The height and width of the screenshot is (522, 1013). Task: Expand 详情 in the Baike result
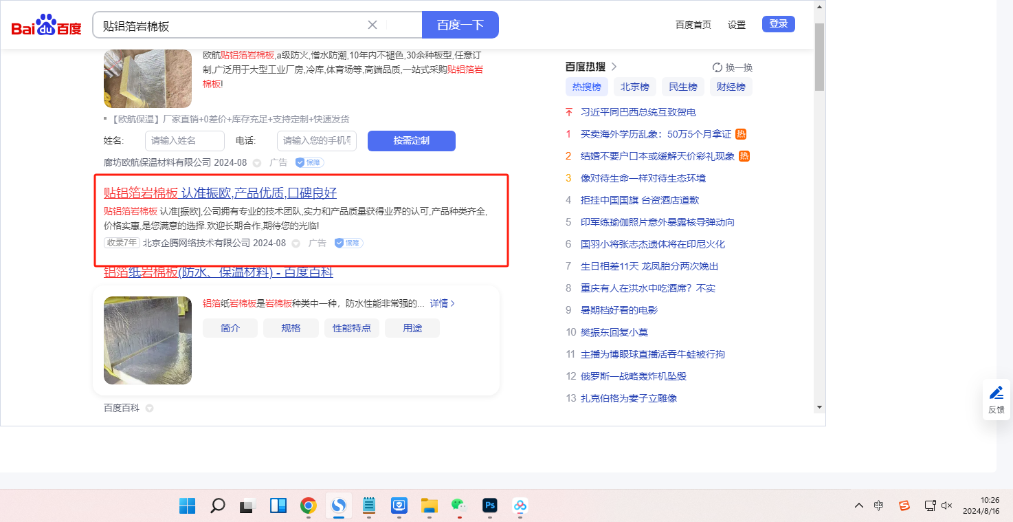coord(443,303)
